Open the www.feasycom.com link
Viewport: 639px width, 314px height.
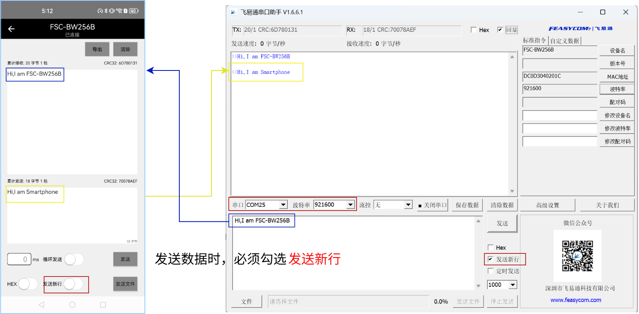pos(576,300)
